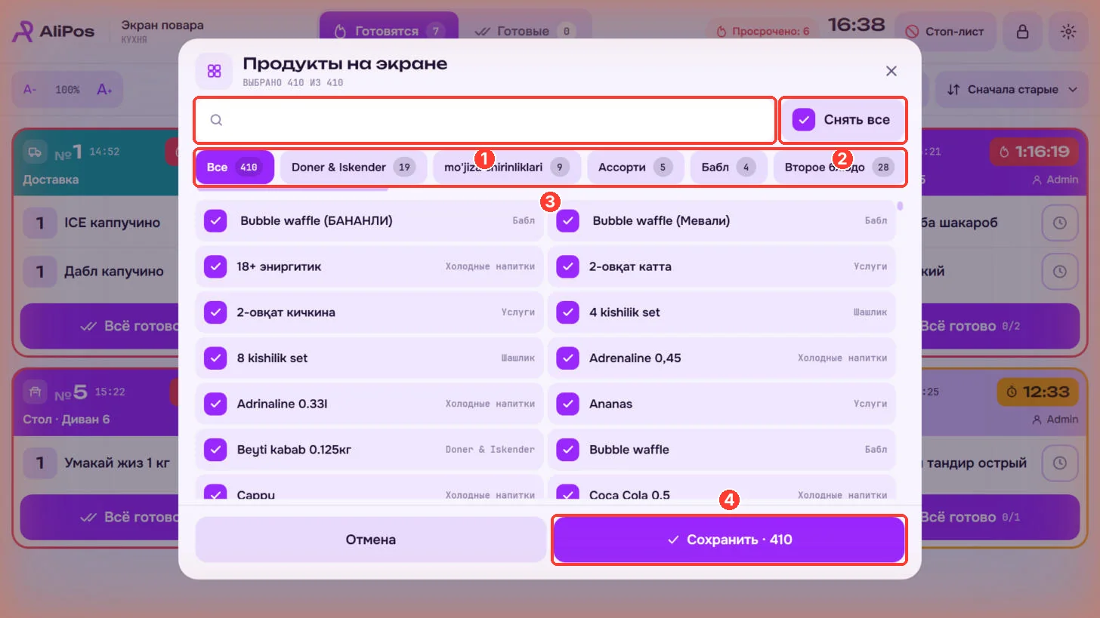Click the A- decrease font size button
This screenshot has height=618, width=1100.
pos(30,90)
